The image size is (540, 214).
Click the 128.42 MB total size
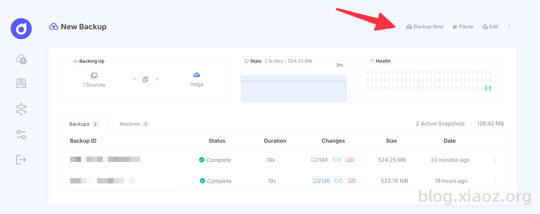click(490, 124)
